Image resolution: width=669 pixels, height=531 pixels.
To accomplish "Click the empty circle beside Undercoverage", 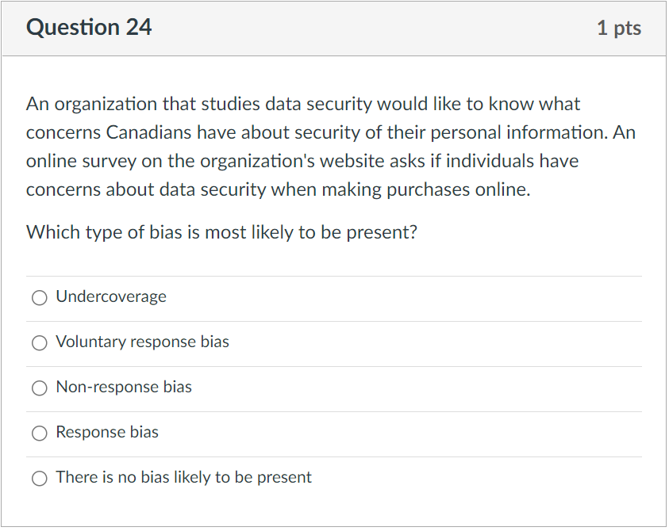I will [x=39, y=297].
